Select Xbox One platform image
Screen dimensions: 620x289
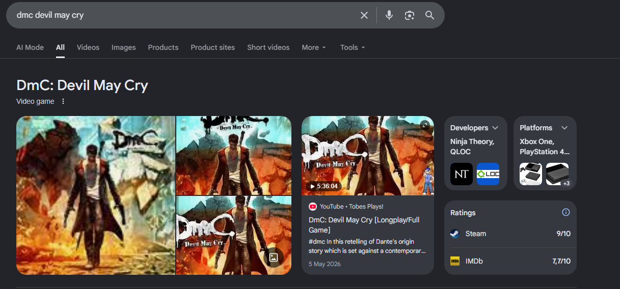[x=531, y=174]
